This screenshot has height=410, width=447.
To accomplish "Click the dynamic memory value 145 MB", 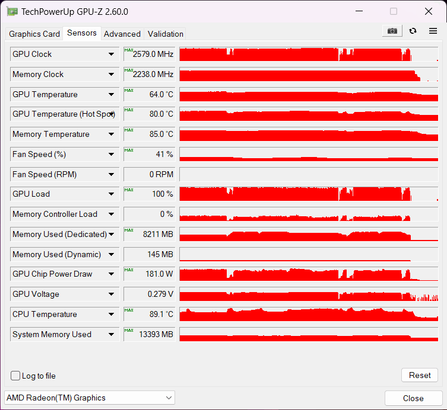I will coord(150,254).
